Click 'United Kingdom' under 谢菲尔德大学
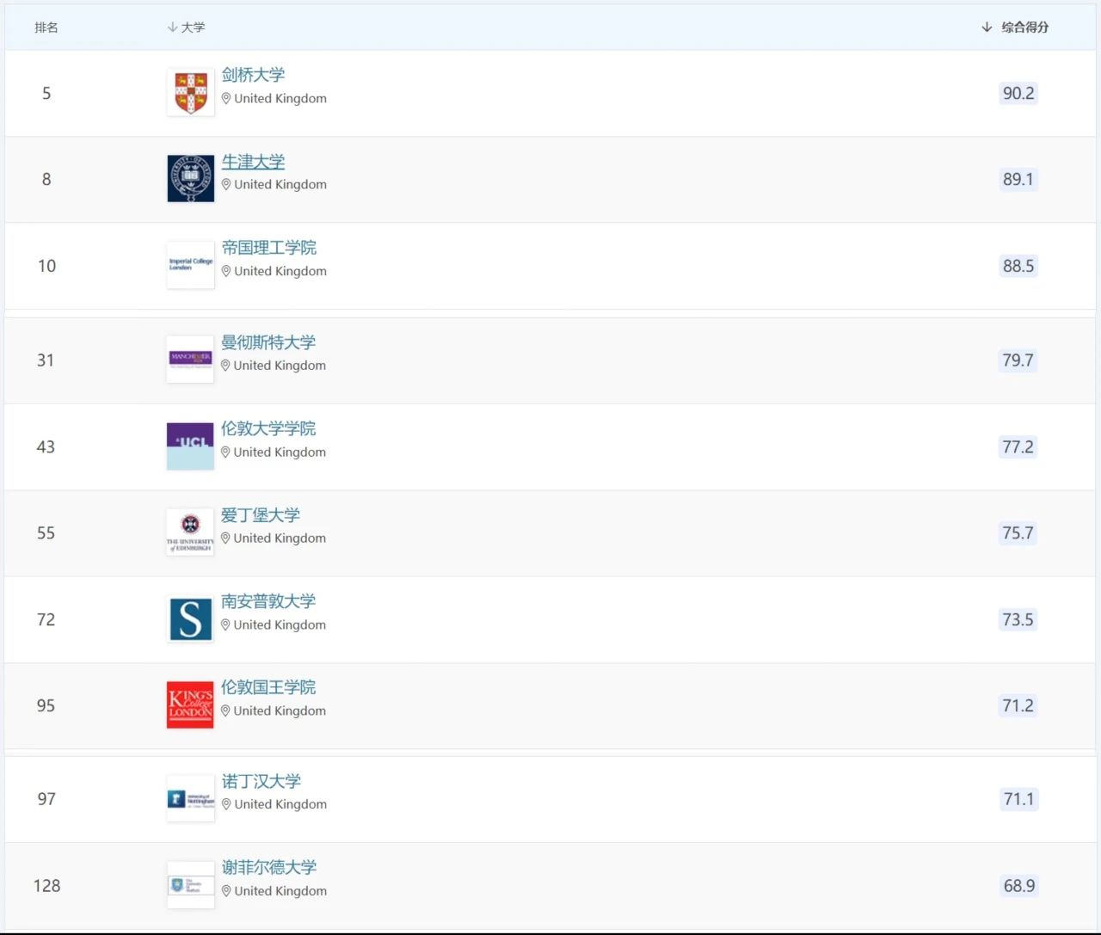The image size is (1101, 935). (280, 891)
